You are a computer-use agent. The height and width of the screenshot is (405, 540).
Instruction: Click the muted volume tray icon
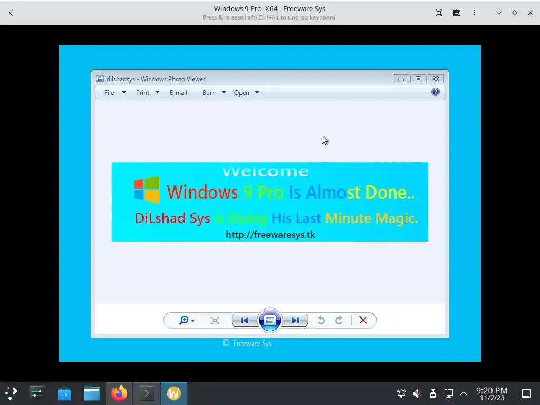(417, 393)
